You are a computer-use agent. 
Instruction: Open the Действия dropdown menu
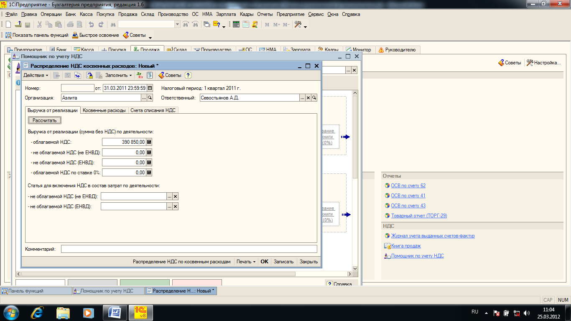36,75
